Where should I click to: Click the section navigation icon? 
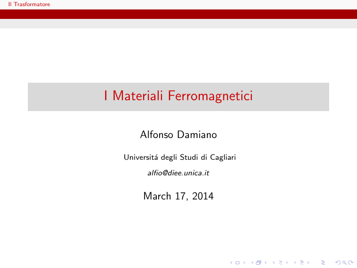302,262
